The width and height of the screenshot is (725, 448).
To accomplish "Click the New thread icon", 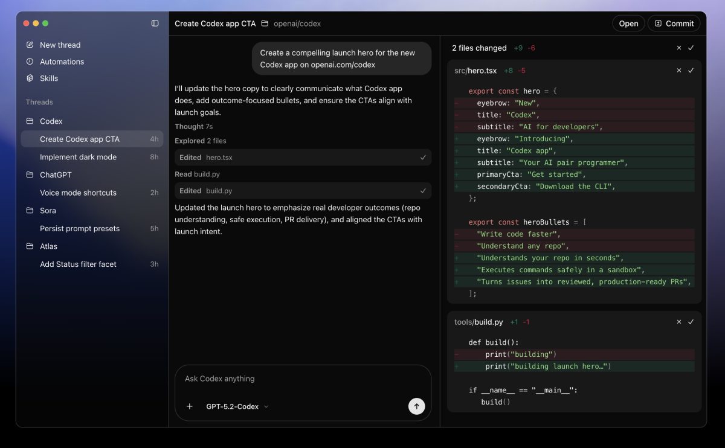I will (29, 45).
